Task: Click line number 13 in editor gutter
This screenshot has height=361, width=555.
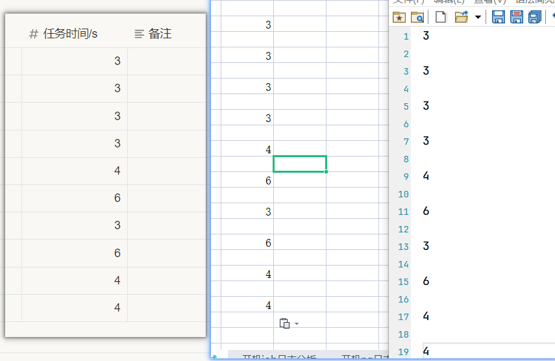Action: [x=404, y=247]
